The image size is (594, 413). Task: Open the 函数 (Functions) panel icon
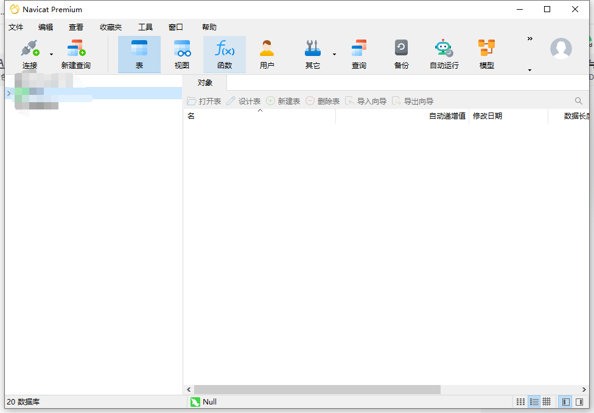[225, 54]
